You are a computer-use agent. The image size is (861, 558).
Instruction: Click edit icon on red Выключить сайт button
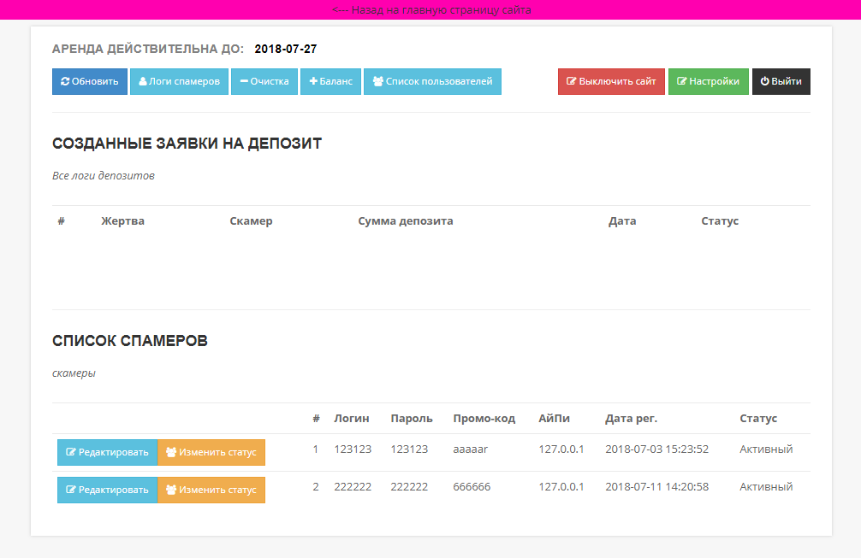(x=571, y=82)
